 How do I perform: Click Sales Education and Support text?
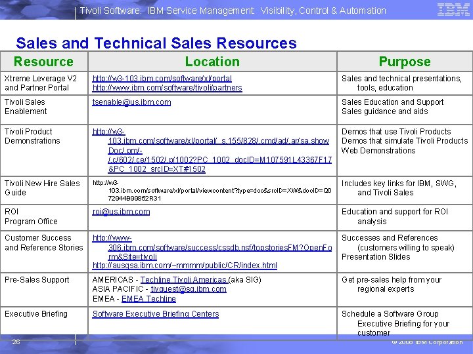392,102
